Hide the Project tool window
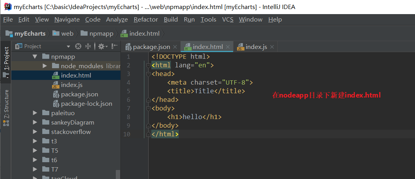The image size is (415, 179). (x=114, y=46)
